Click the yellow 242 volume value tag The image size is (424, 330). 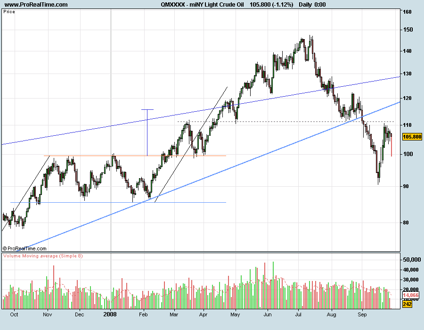point(407,304)
